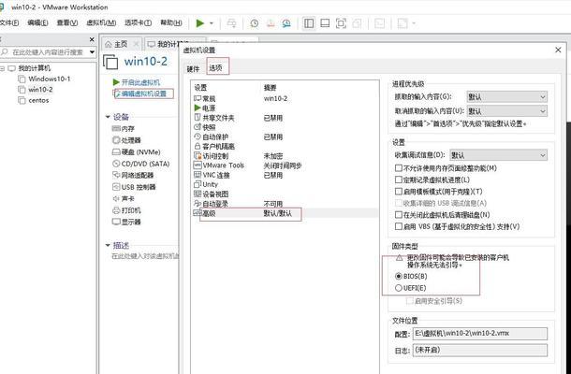Open the library search dropdown arrow

(x=92, y=52)
